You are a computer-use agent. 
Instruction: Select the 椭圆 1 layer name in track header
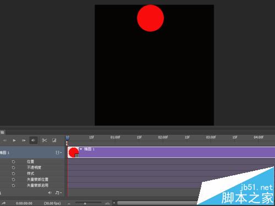pos(4,152)
